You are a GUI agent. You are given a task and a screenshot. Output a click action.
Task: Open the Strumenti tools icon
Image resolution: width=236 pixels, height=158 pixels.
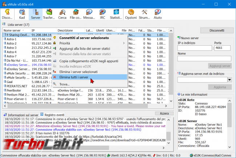point(144,12)
